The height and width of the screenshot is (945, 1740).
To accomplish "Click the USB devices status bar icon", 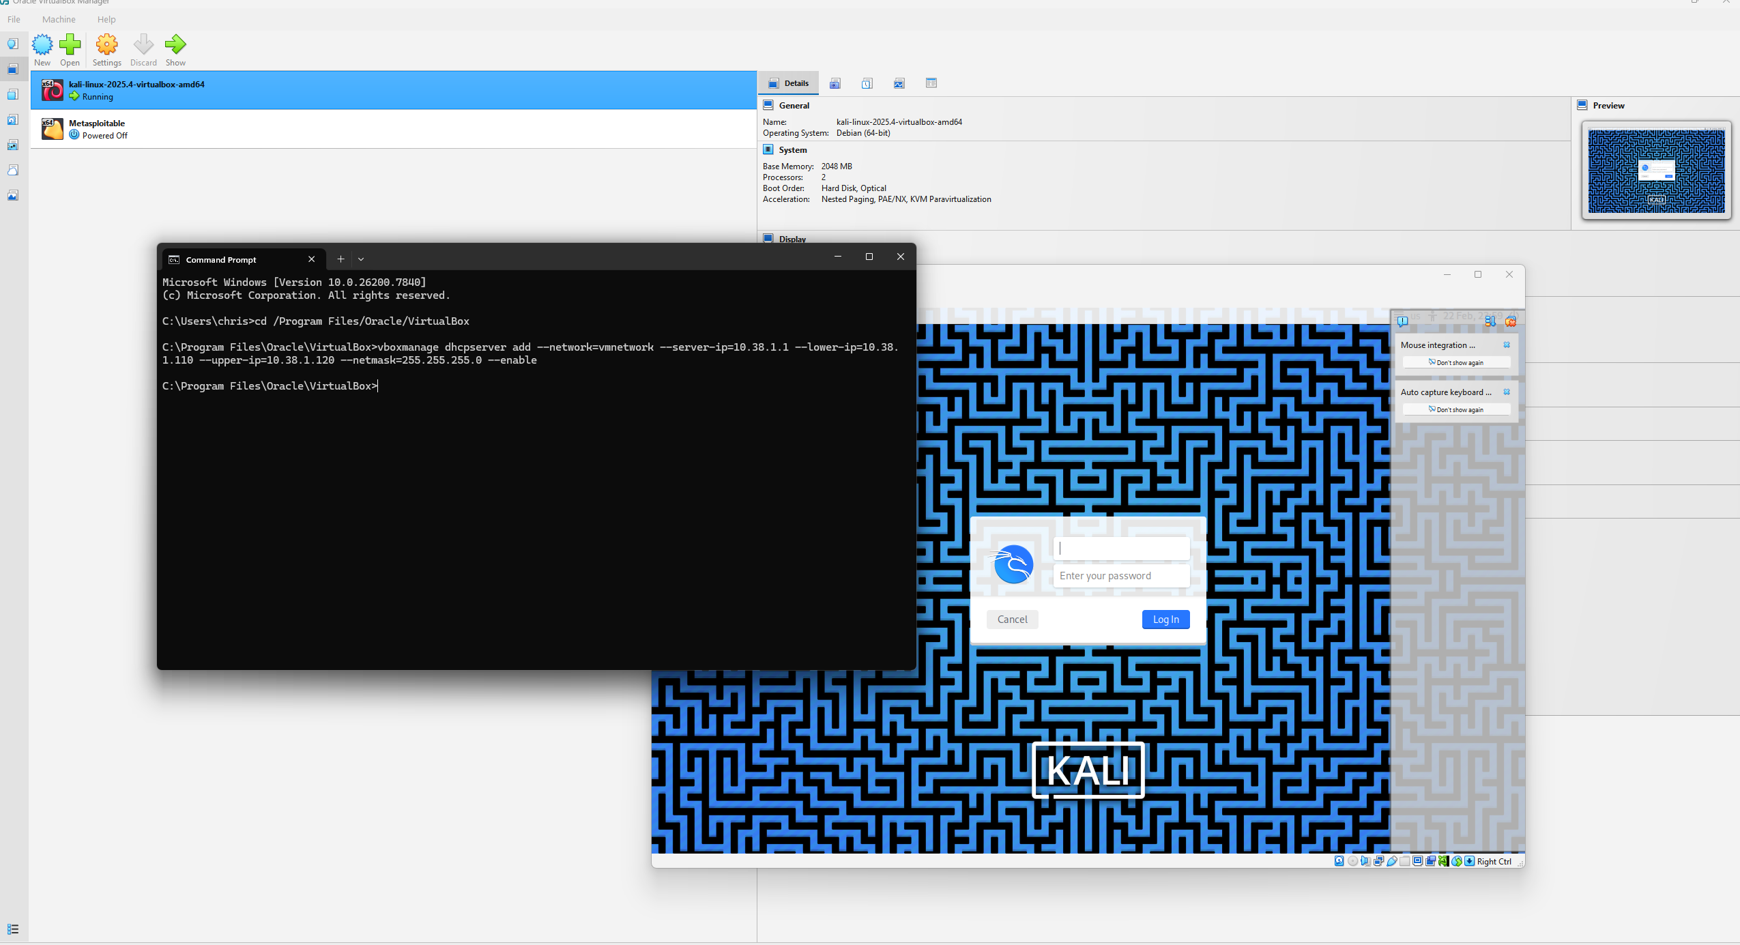I will [x=1392, y=861].
